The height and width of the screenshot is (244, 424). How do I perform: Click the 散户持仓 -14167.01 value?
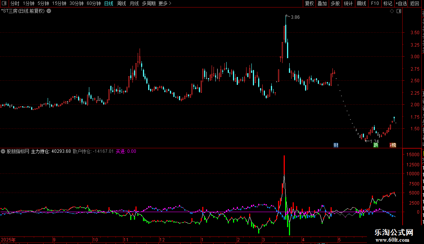point(93,152)
